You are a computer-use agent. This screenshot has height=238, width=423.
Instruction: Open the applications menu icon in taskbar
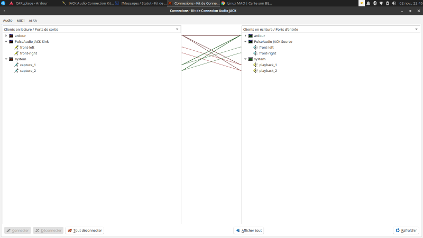click(3, 3)
